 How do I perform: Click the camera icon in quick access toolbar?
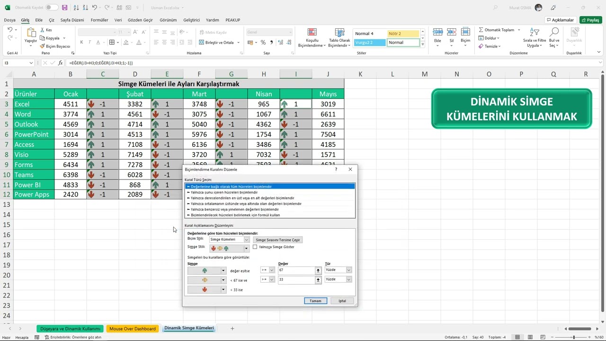[x=129, y=8]
